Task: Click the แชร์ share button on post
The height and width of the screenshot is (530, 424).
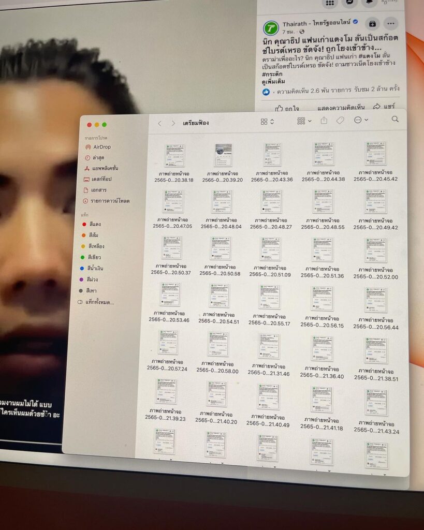Action: pyautogui.click(x=384, y=106)
